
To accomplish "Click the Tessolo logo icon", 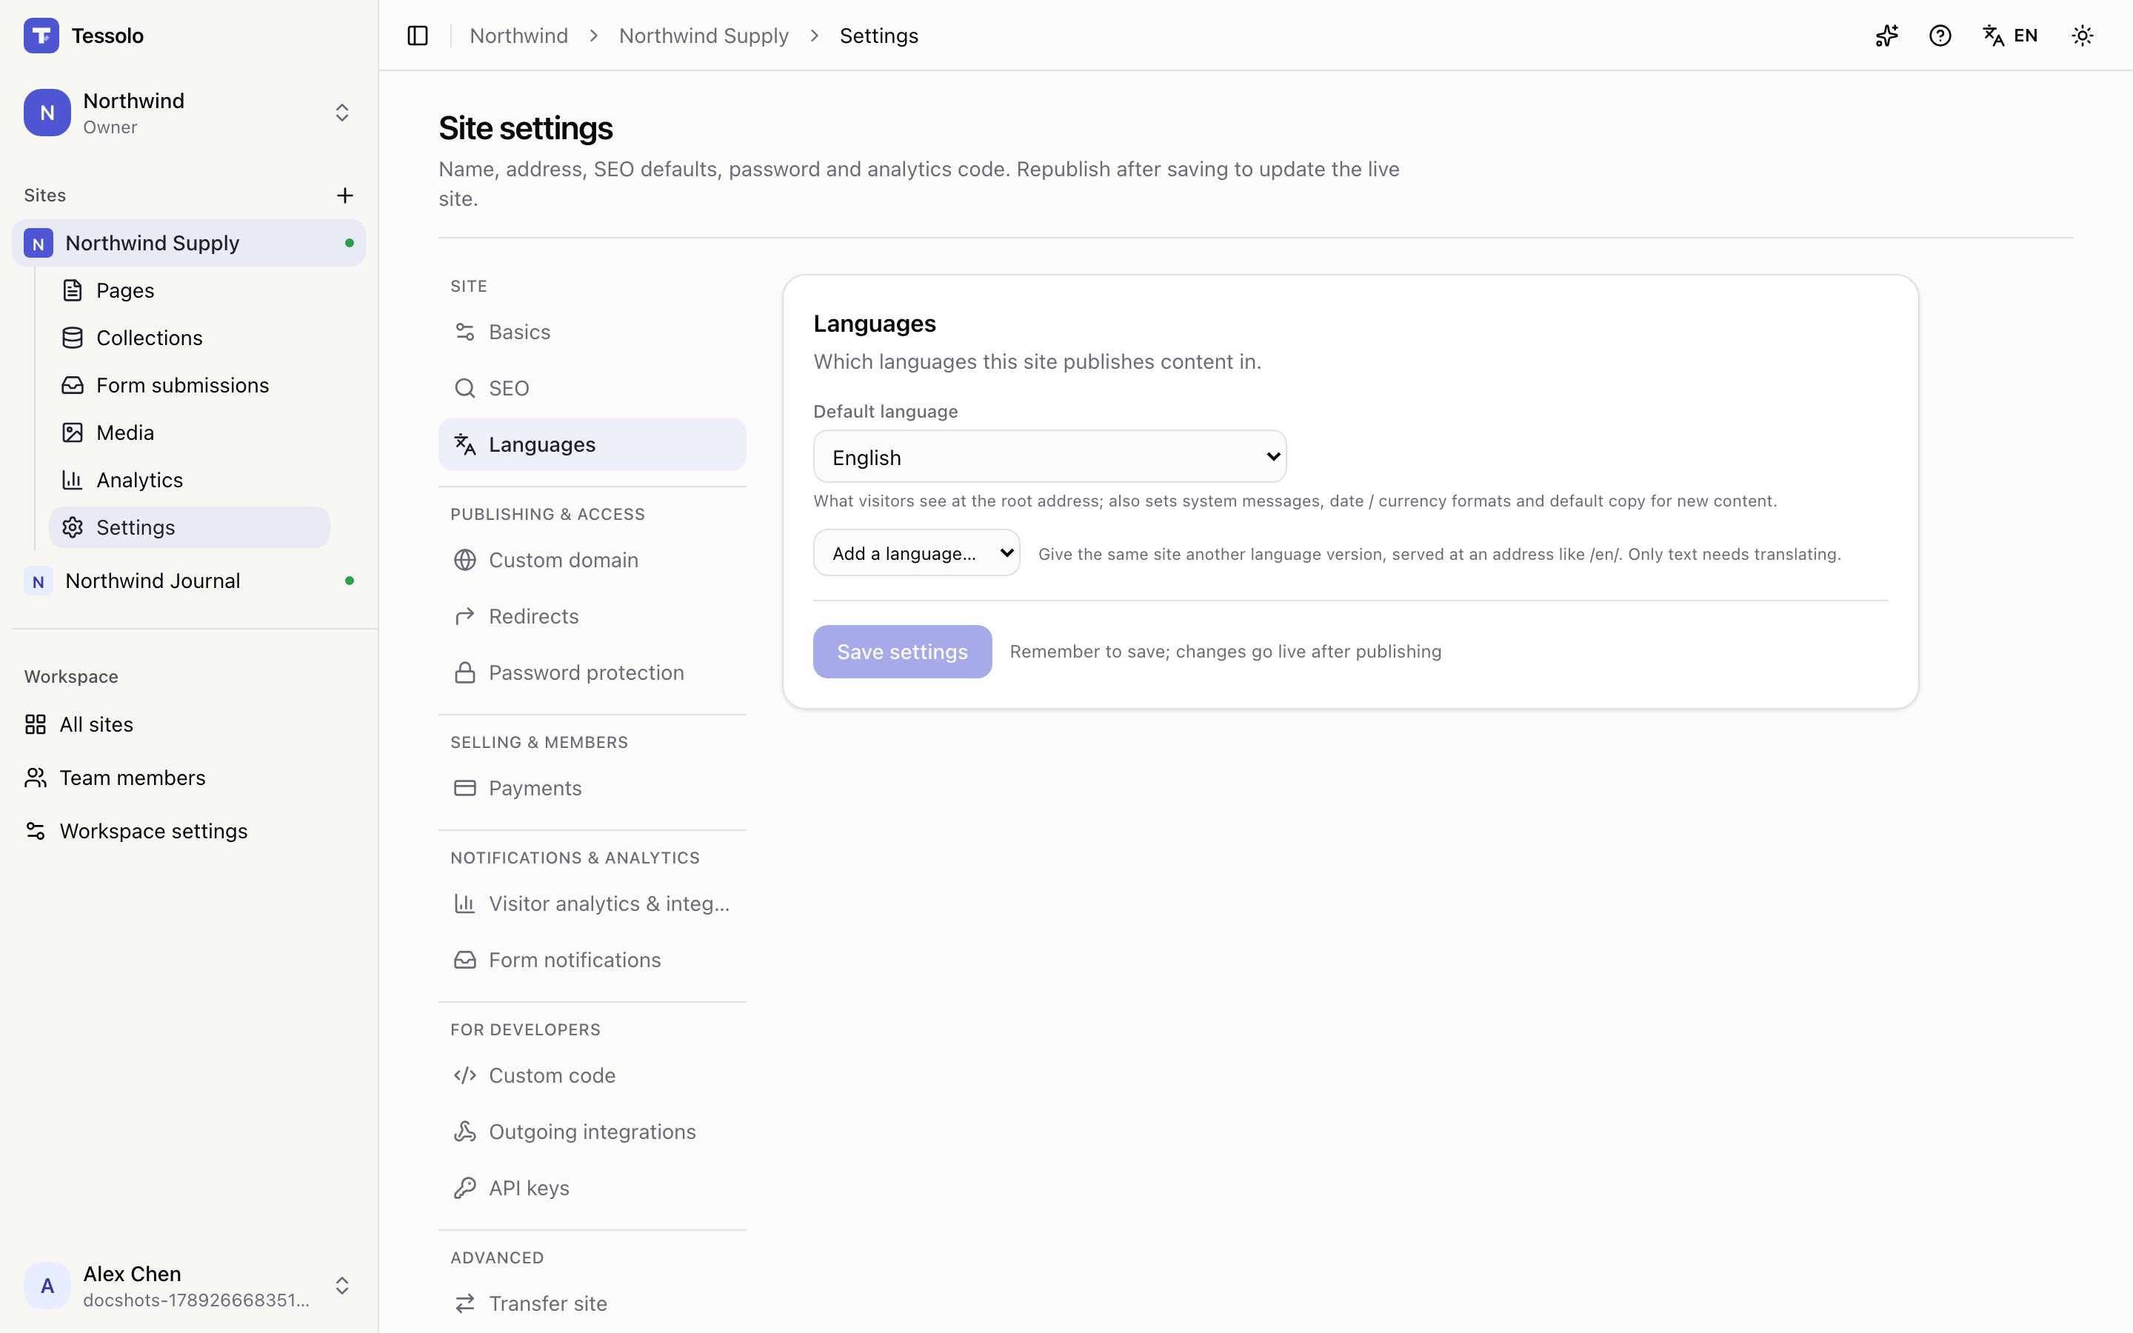I will click(41, 36).
